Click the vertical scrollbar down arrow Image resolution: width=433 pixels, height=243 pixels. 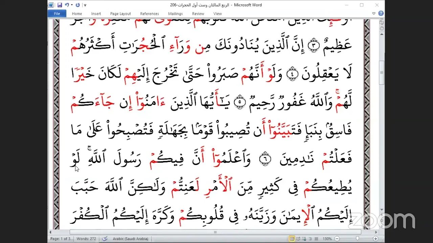(382, 210)
